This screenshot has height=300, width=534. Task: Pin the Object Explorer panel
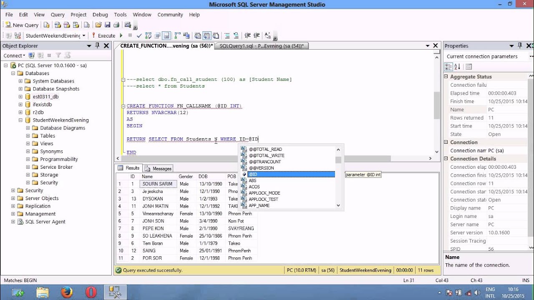(x=97, y=46)
